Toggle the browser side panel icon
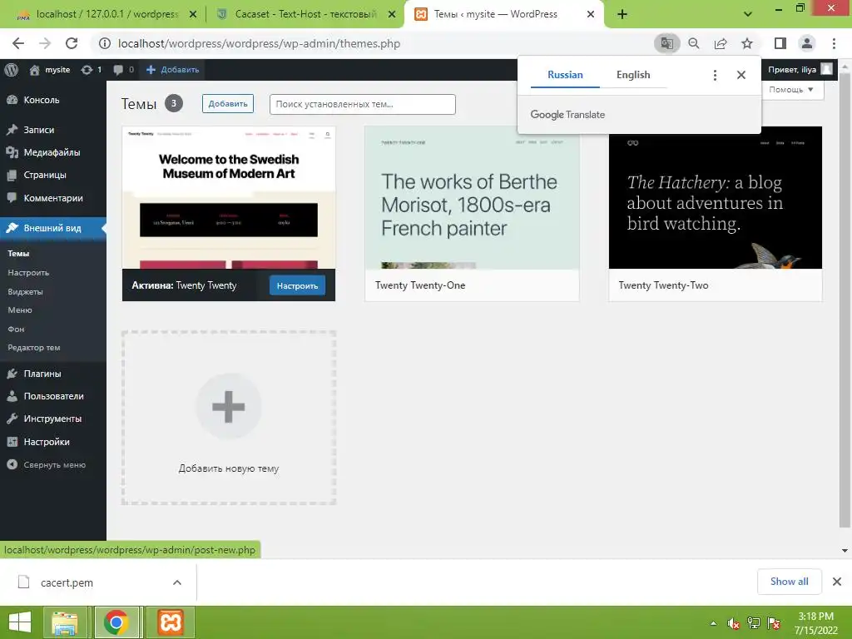Screen dimensions: 852x639 (780, 43)
